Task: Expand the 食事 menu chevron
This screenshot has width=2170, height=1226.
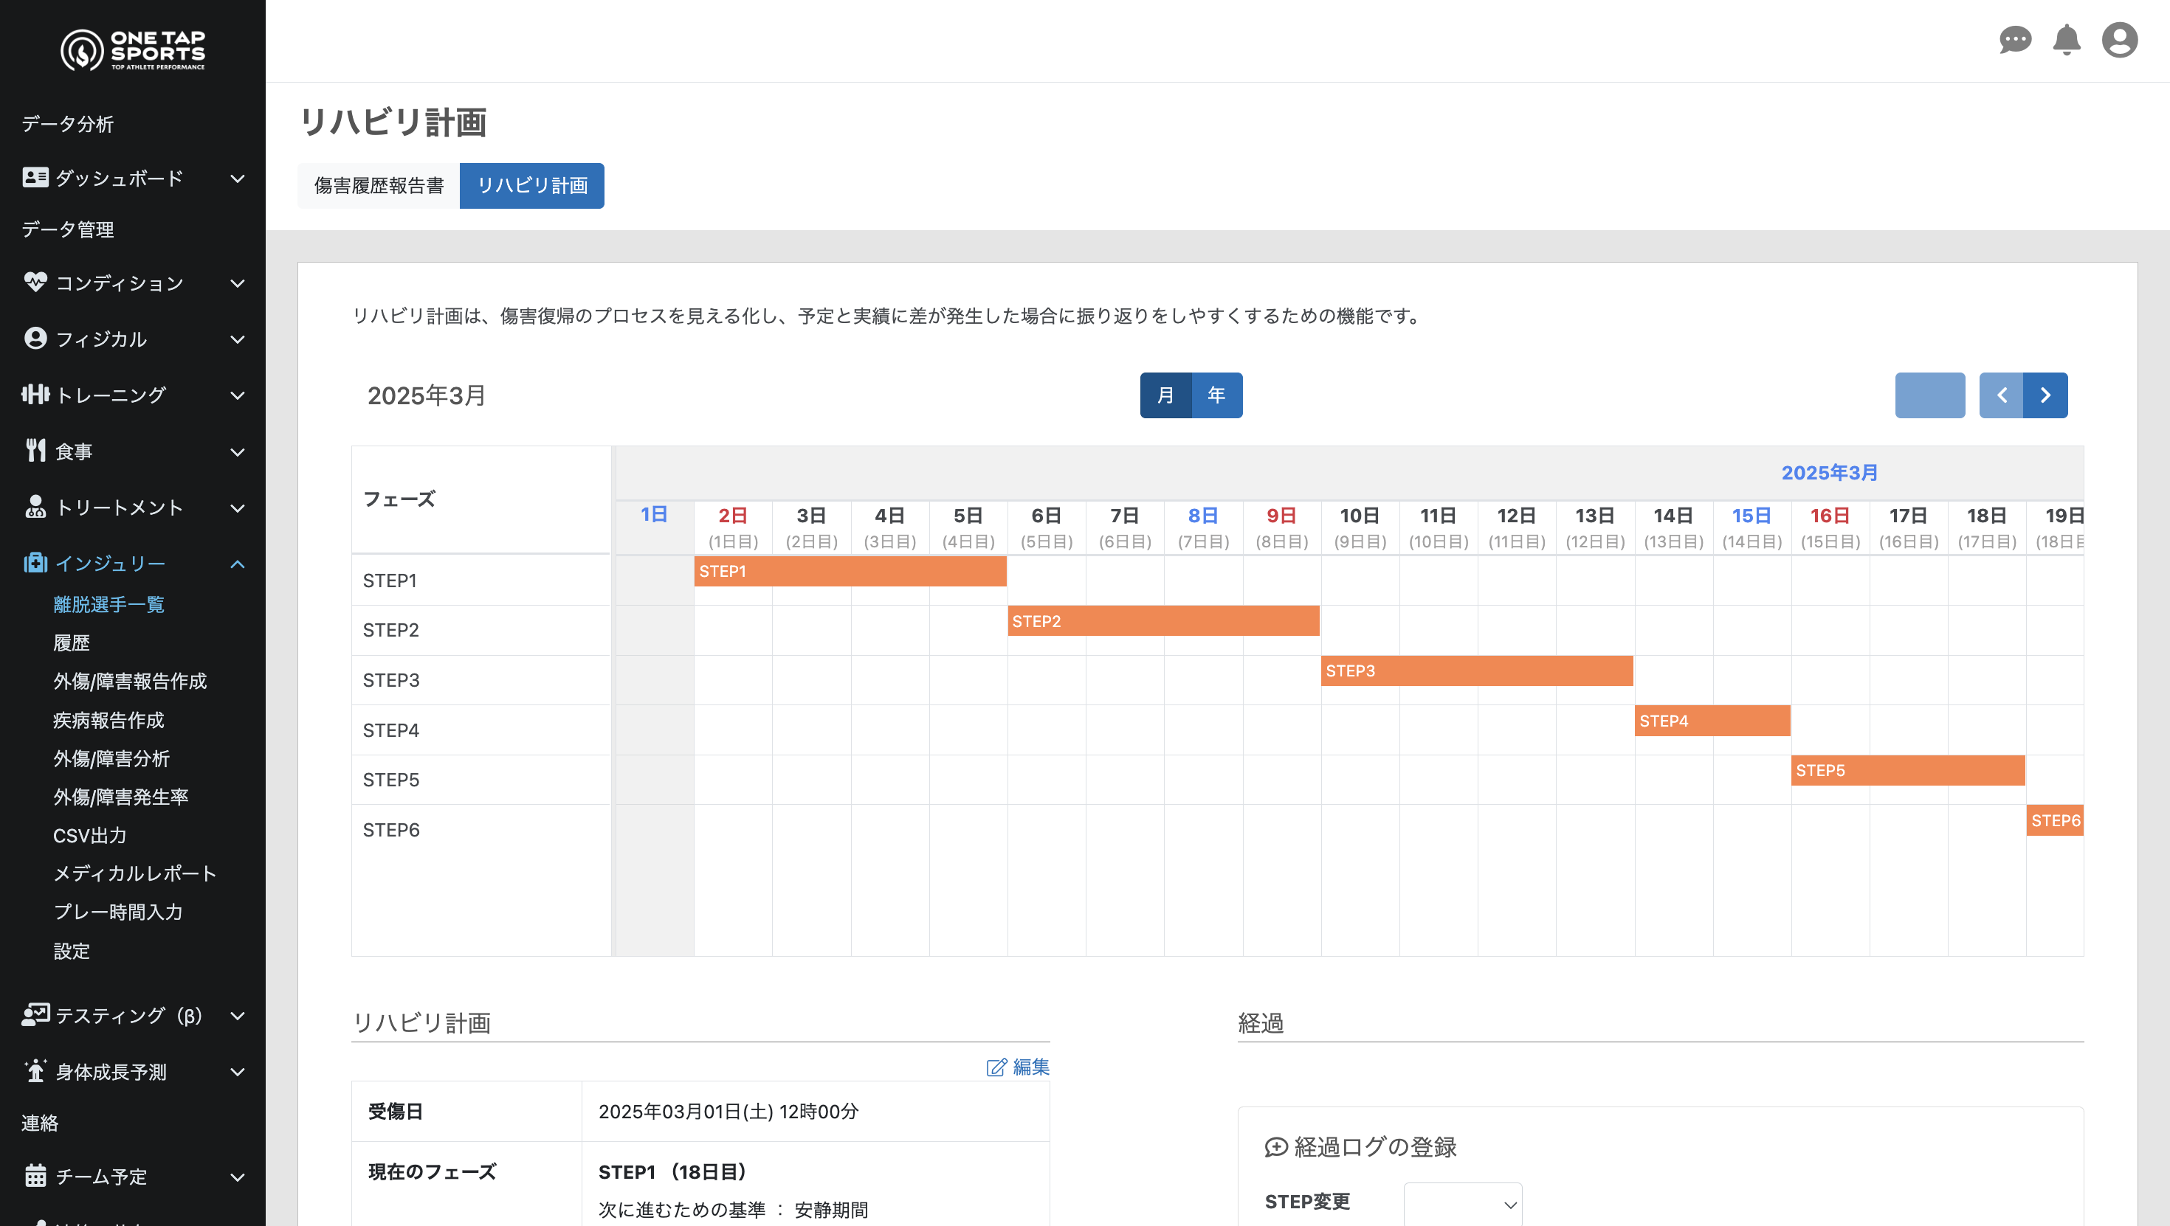Action: tap(238, 451)
